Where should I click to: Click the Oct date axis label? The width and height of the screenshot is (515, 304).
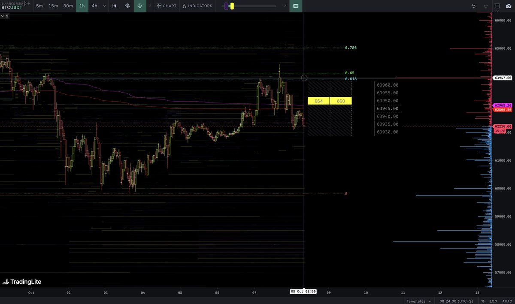click(x=31, y=293)
